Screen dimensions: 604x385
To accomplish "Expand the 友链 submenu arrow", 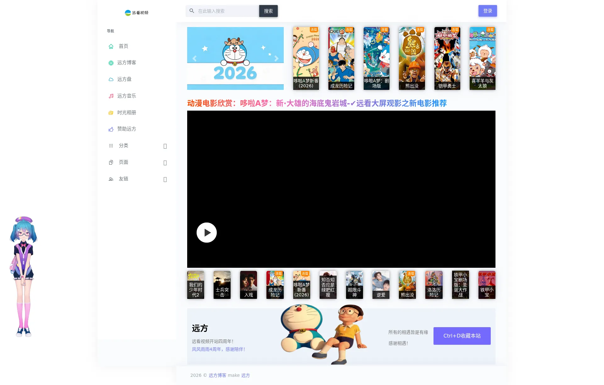I will 165,179.
